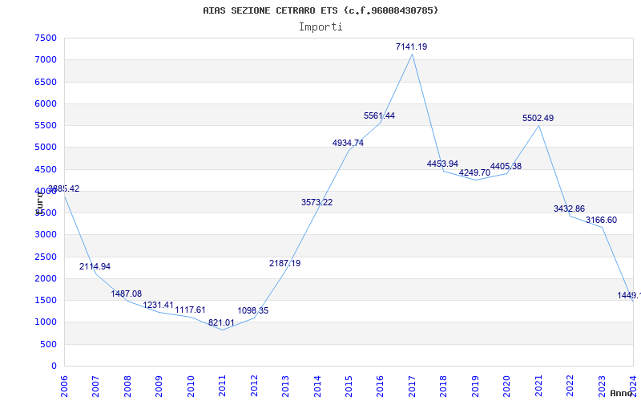Select the 4405.38 data label
Image resolution: width=641 pixels, height=401 pixels.
(x=506, y=166)
